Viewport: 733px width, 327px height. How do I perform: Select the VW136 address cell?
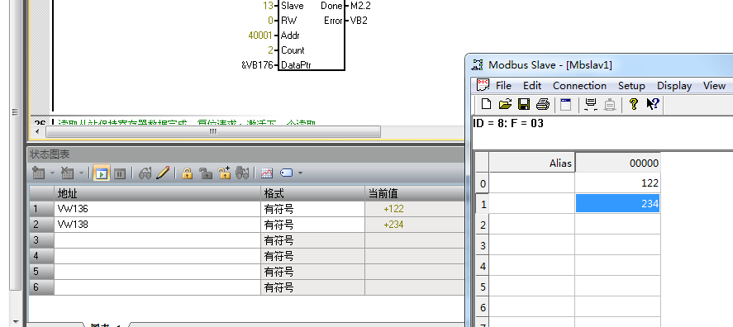pyautogui.click(x=158, y=209)
